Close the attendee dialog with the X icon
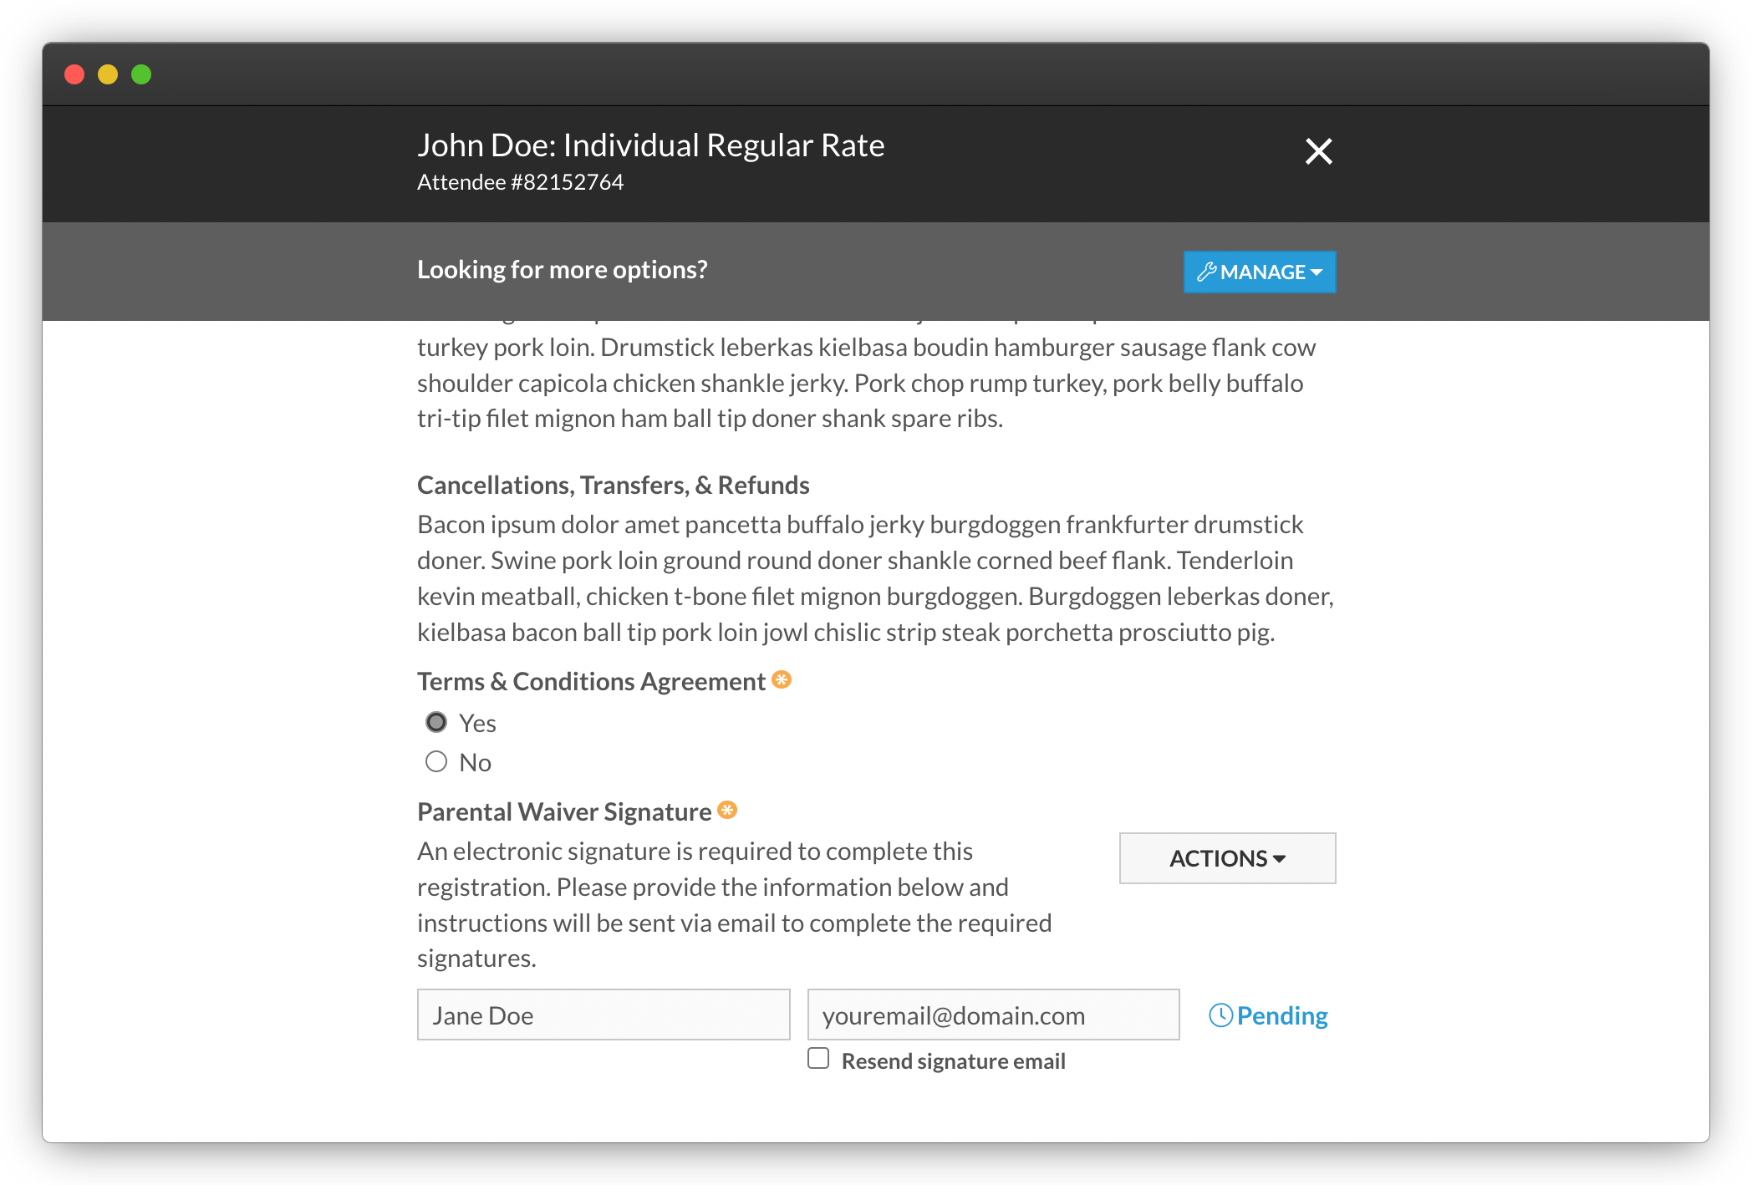 point(1318,151)
